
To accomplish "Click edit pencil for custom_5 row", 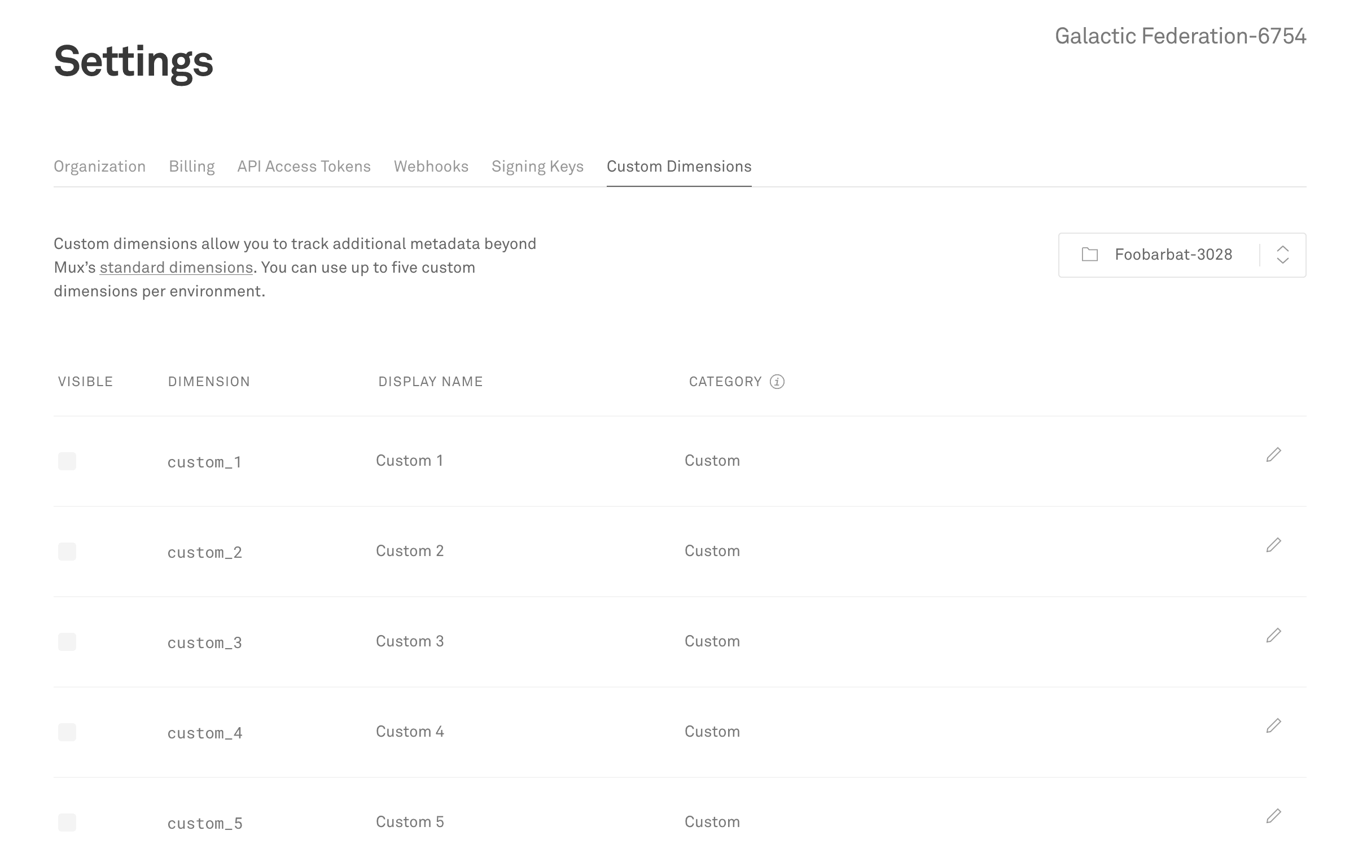I will coord(1273,816).
